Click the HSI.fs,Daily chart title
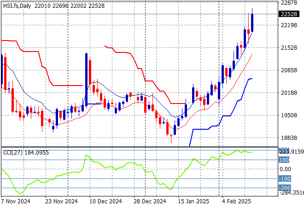 click(17, 6)
